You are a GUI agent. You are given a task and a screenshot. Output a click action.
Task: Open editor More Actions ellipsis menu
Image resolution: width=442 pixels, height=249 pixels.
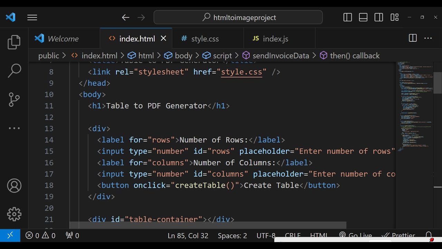pyautogui.click(x=428, y=38)
